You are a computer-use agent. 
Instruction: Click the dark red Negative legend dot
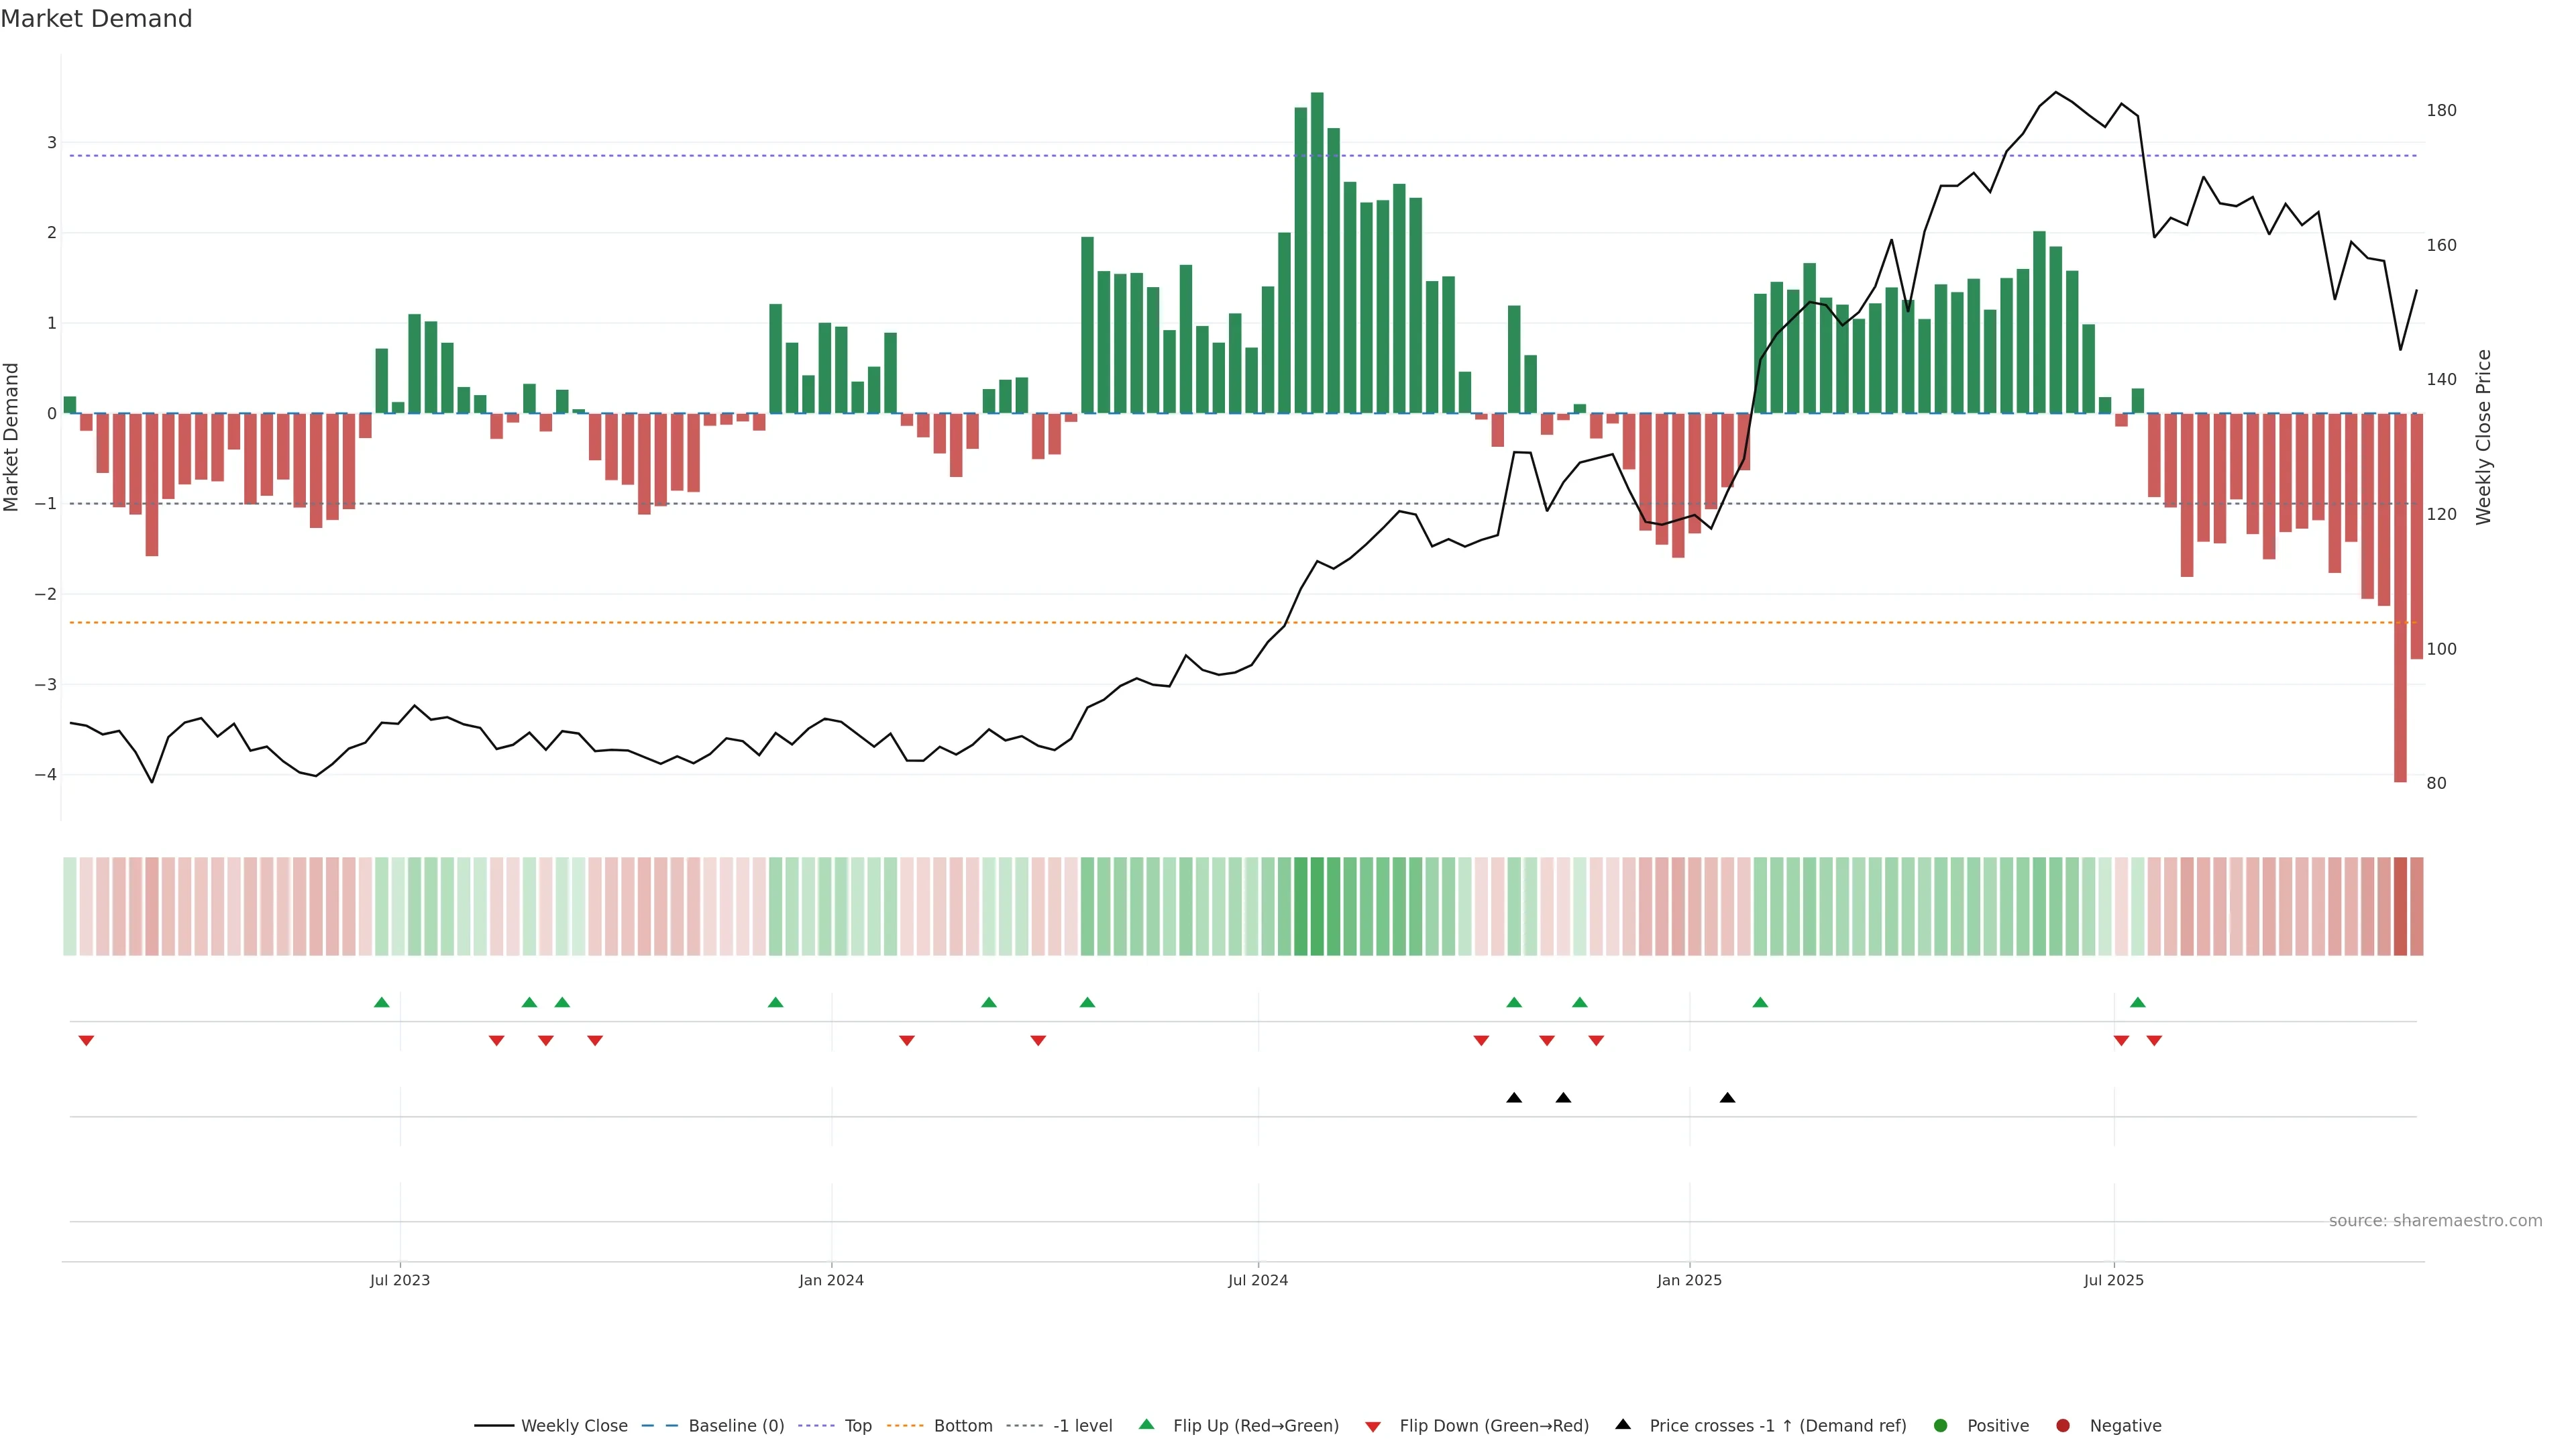(2063, 1426)
